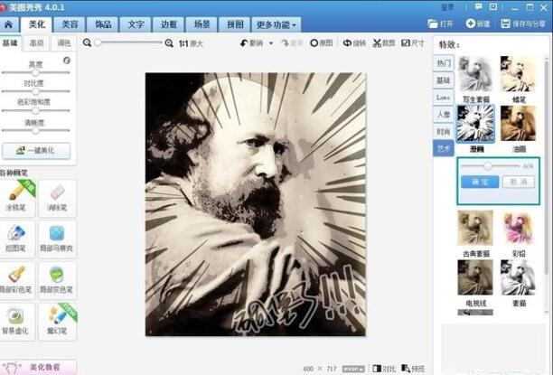Apply the 彩铅 effect thumbnail

pos(518,229)
